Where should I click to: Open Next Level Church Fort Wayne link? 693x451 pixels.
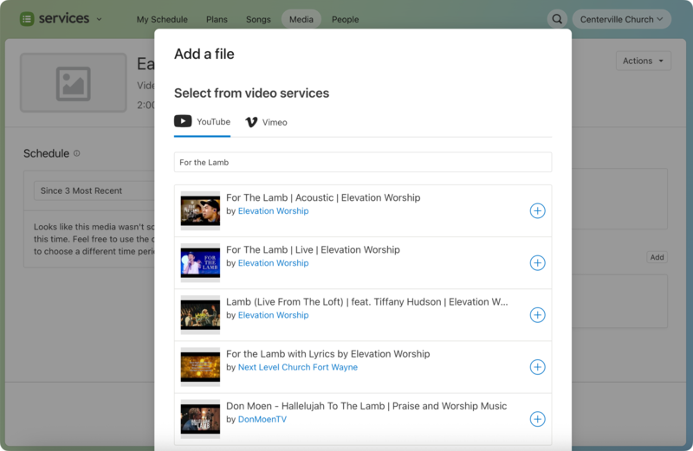[297, 367]
